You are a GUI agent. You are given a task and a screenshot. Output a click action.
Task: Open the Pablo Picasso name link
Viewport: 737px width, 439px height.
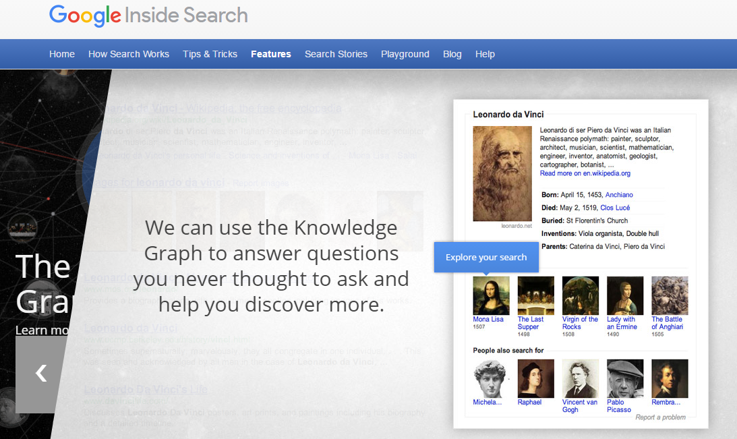click(x=618, y=406)
